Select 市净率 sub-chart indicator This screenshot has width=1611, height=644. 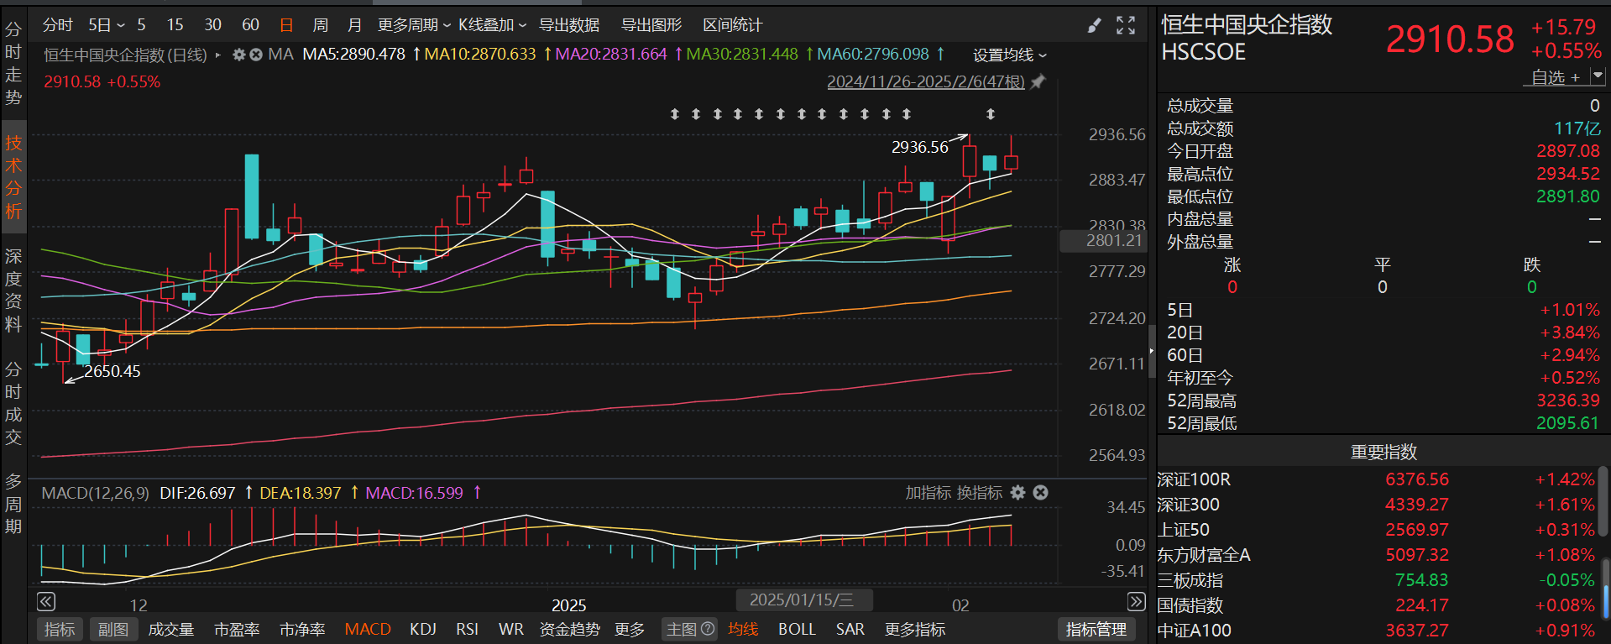[x=302, y=630]
